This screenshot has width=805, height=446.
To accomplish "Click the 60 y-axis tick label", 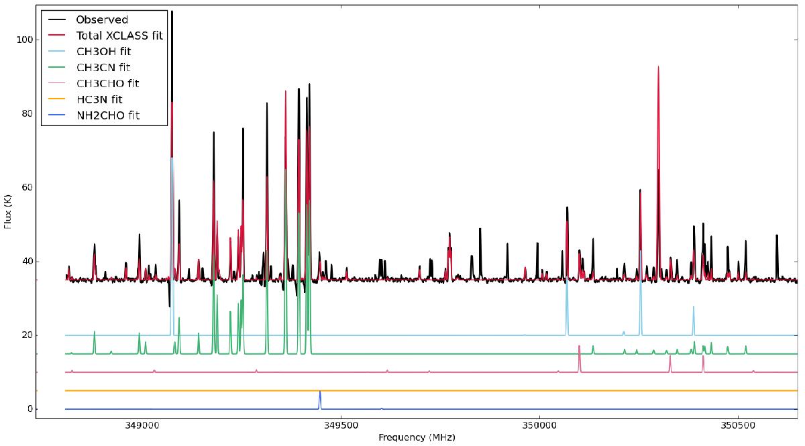I will [25, 188].
